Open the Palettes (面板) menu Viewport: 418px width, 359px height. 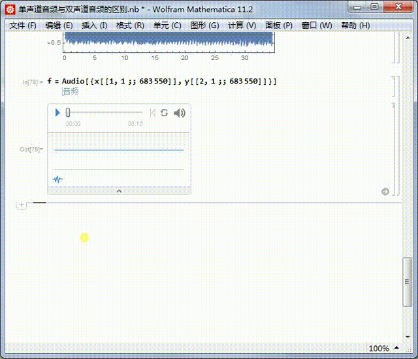pyautogui.click(x=279, y=25)
